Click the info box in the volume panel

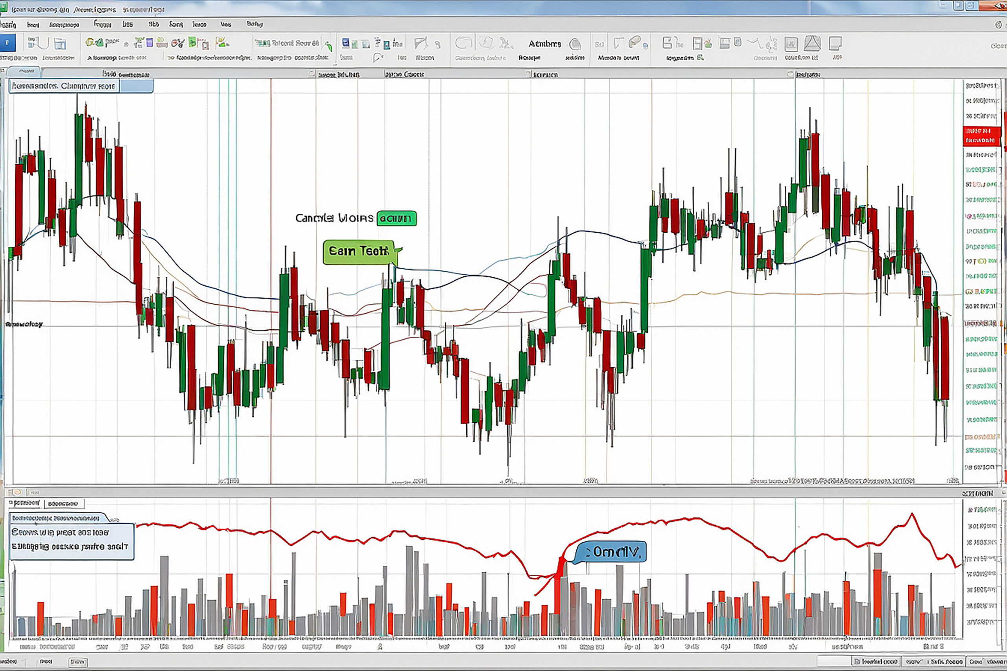click(72, 541)
